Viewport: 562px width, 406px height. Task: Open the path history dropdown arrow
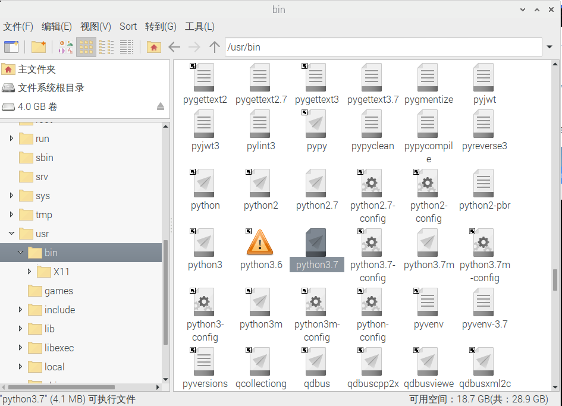[550, 47]
